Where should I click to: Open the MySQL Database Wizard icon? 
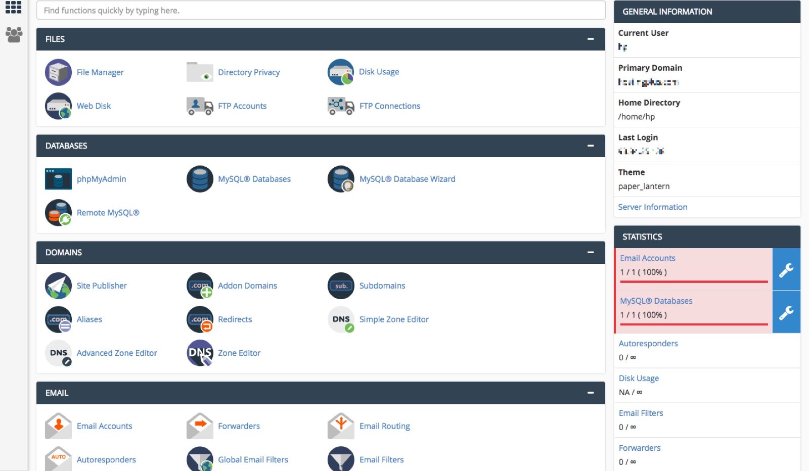point(341,179)
